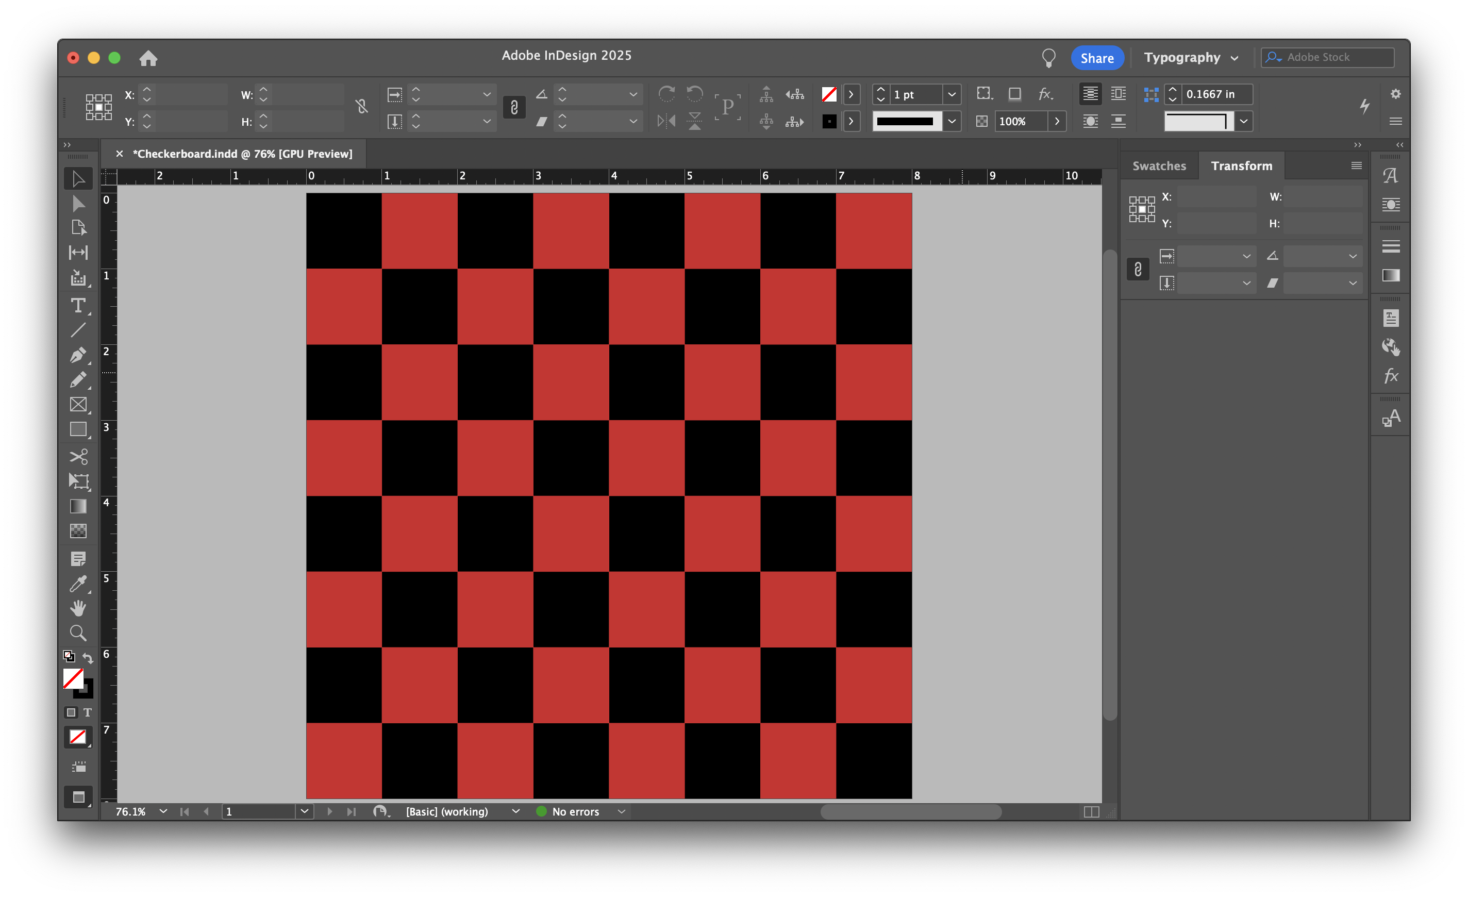Select the Hand tool
Screen dimensions: 1468x897
pyautogui.click(x=78, y=608)
